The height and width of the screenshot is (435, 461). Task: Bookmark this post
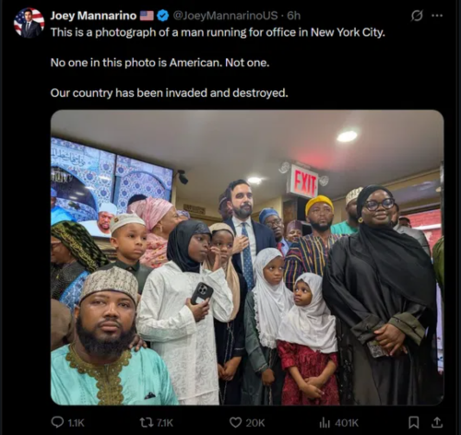pos(414,423)
